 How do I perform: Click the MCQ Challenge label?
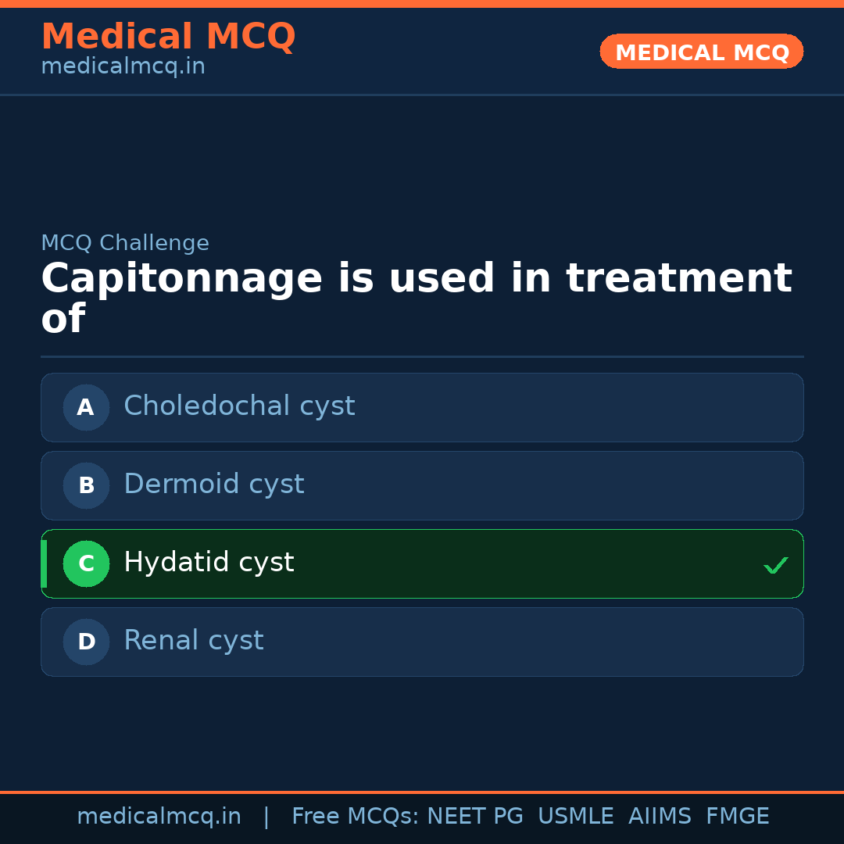(125, 243)
